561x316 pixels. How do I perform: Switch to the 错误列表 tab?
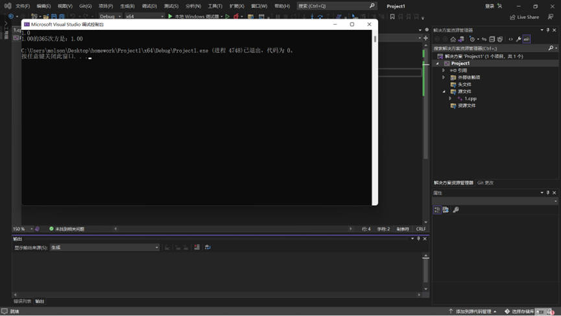[x=22, y=301]
